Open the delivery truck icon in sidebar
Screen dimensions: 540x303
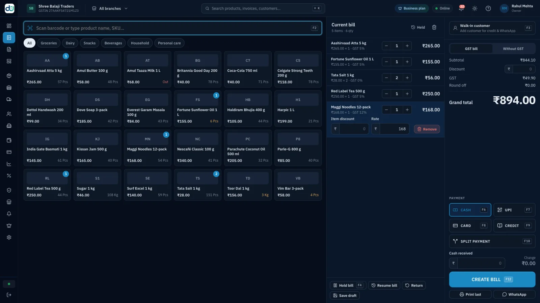[9, 99]
